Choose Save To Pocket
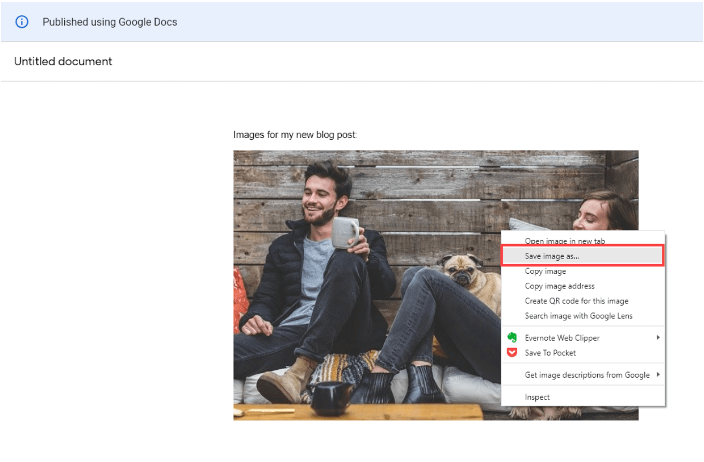Screen dimensions: 704x462 (x=551, y=352)
